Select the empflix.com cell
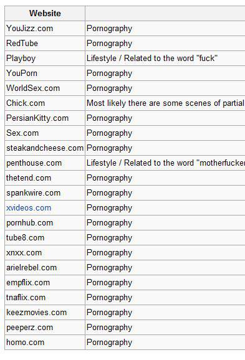The height and width of the screenshot is (360, 245). click(x=45, y=283)
